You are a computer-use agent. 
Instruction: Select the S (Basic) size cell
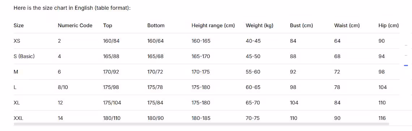click(x=24, y=56)
